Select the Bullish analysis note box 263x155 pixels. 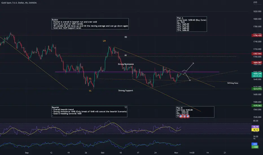point(90,24)
